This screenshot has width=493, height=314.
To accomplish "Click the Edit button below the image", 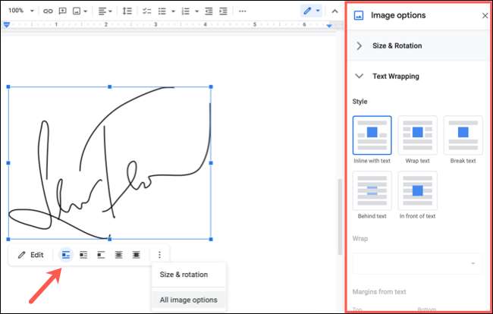I will [30, 255].
